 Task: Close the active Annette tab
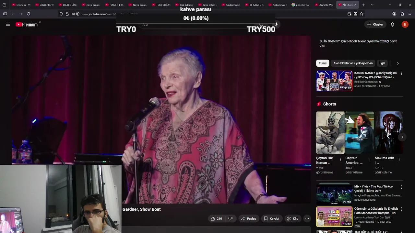pos(355,5)
